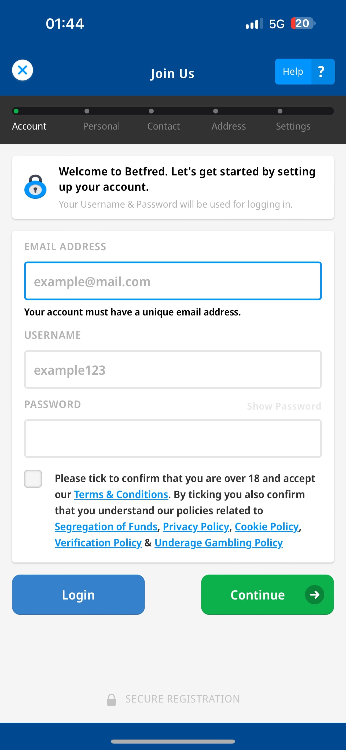Close the Join Us registration screen
This screenshot has height=750, width=346.
[23, 70]
